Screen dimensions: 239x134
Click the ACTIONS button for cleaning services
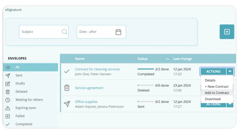click(213, 71)
